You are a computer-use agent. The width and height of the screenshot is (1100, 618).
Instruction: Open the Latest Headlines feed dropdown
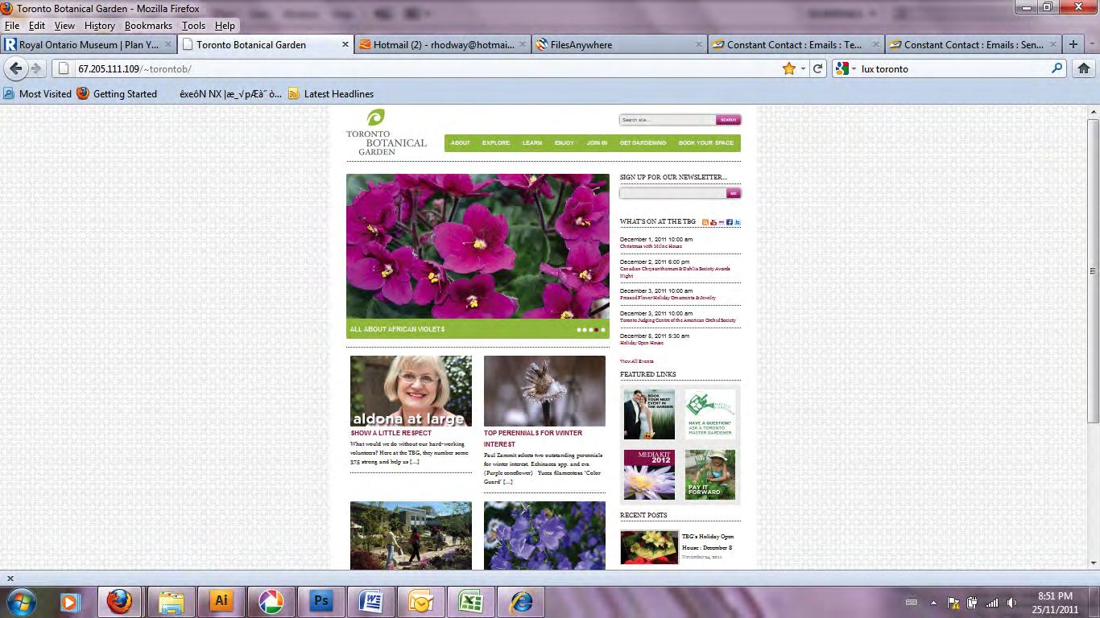[331, 94]
